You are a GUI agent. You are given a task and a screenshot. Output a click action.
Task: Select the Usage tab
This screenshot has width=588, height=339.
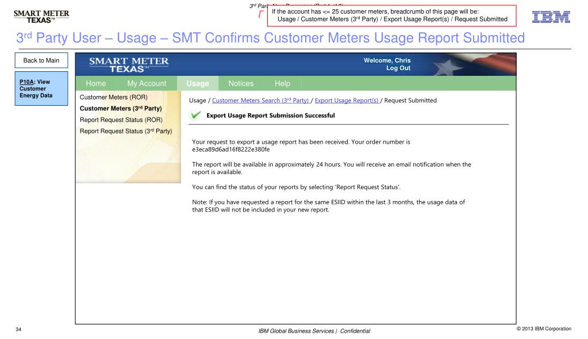[x=198, y=84]
